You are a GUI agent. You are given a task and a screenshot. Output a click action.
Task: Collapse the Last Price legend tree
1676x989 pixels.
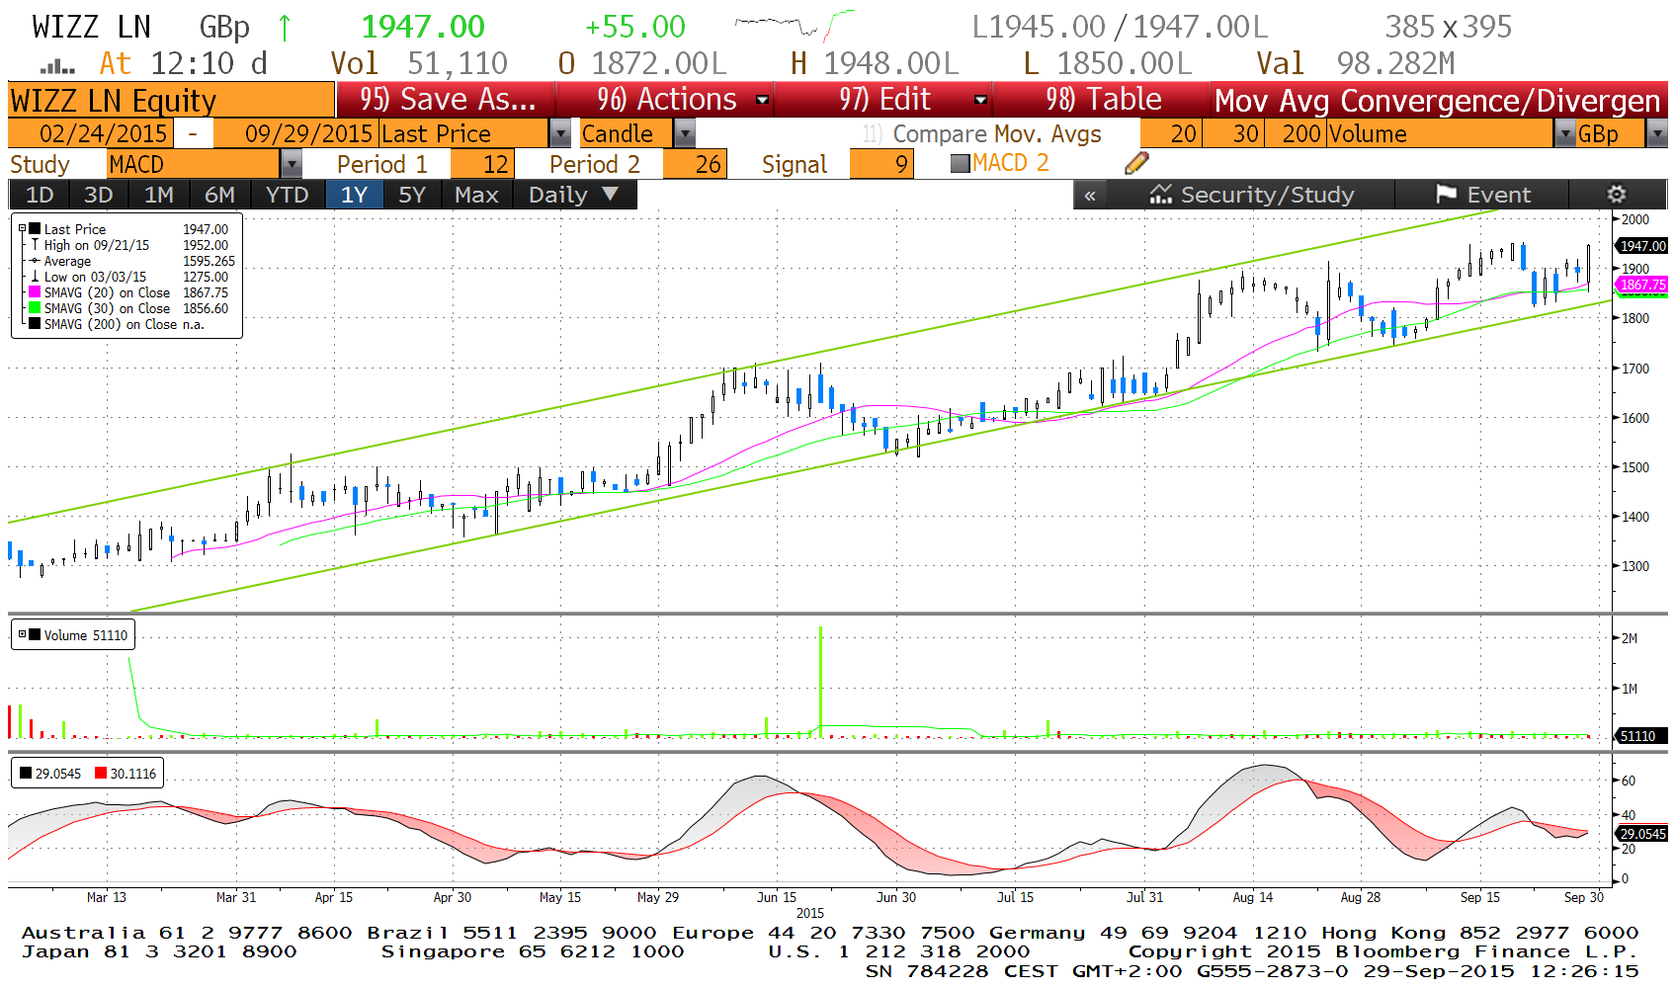tap(22, 229)
